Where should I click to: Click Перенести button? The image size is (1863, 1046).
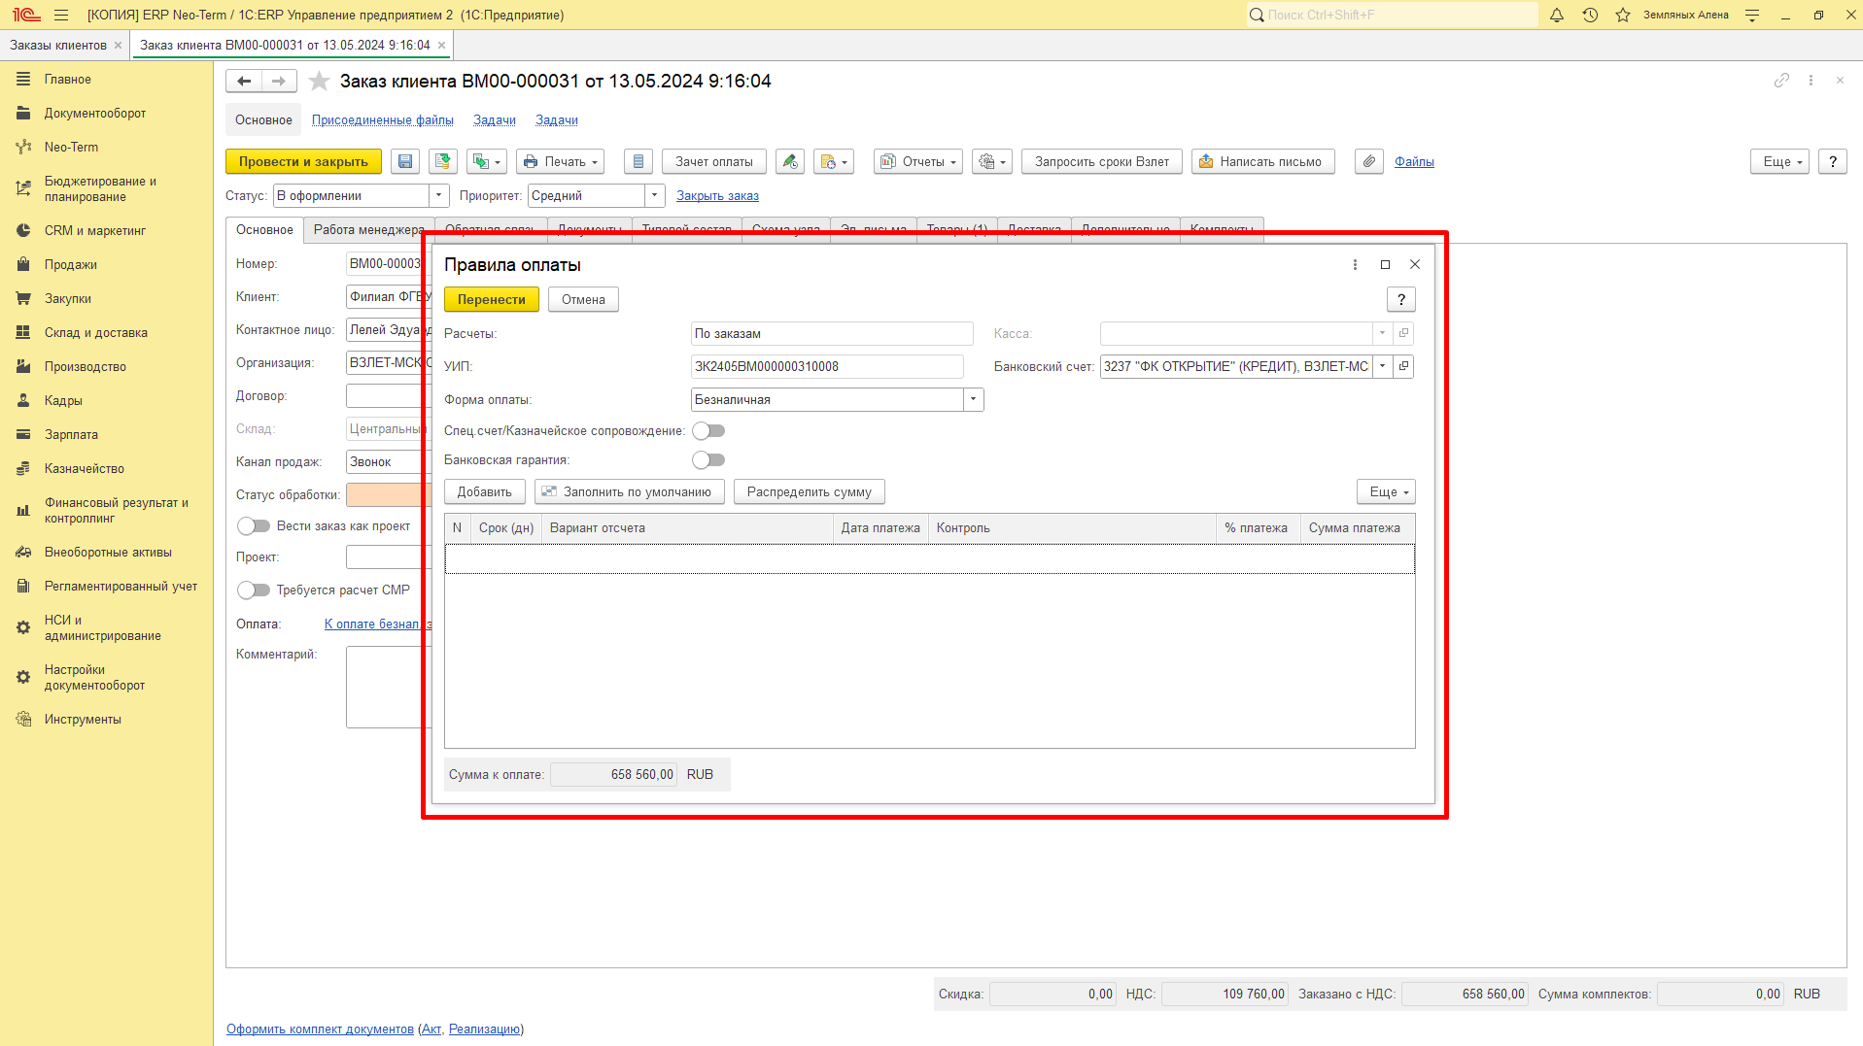point(491,299)
